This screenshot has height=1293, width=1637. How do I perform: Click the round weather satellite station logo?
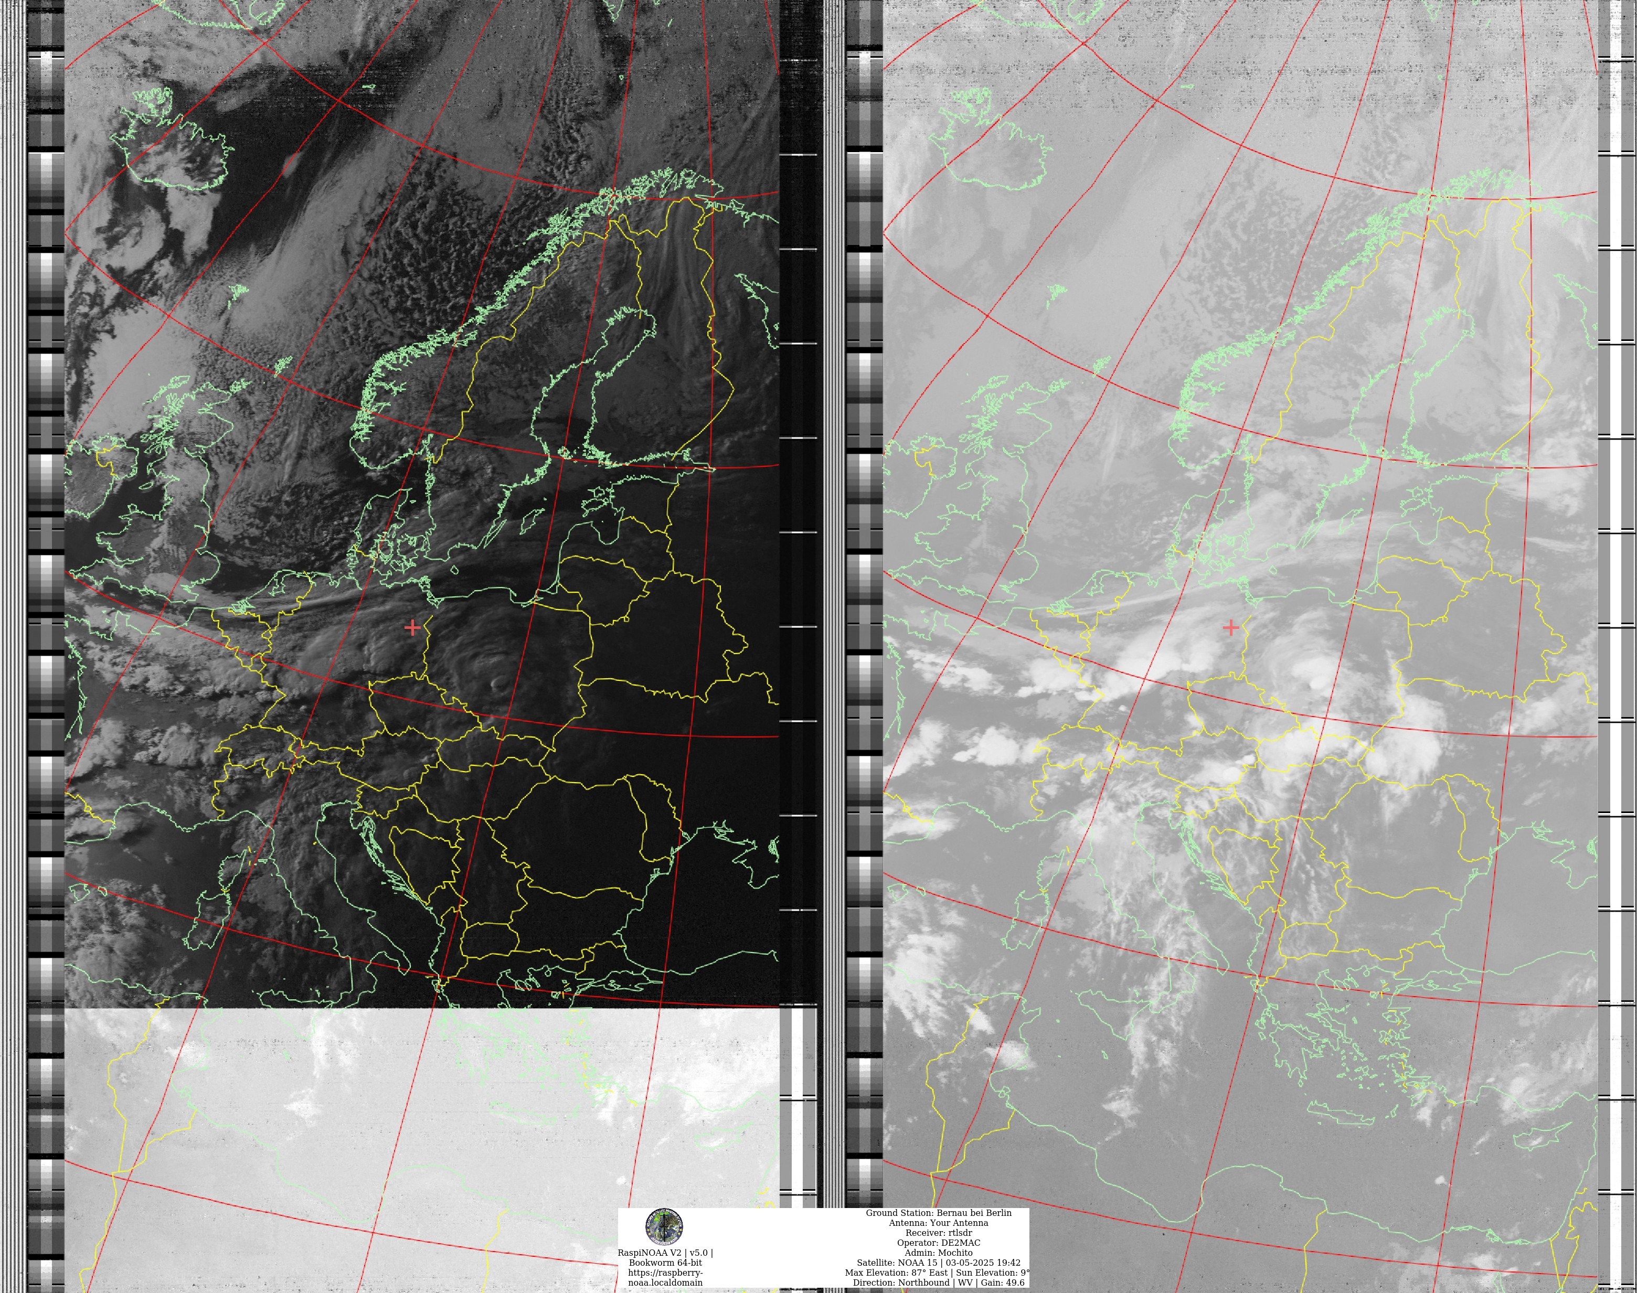coord(664,1227)
